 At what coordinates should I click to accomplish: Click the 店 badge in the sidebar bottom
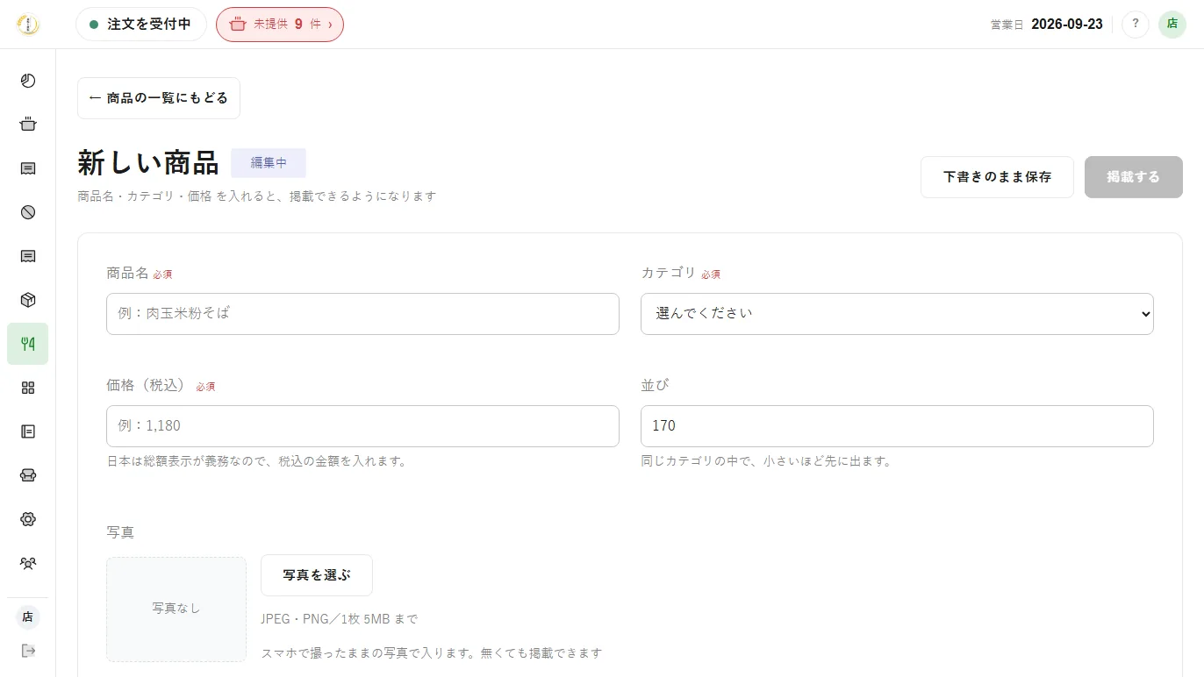[28, 617]
